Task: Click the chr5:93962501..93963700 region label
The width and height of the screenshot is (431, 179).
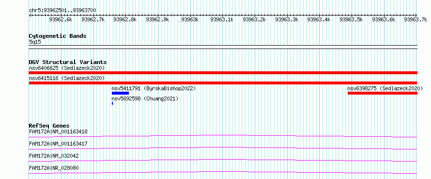Action: click(x=62, y=11)
